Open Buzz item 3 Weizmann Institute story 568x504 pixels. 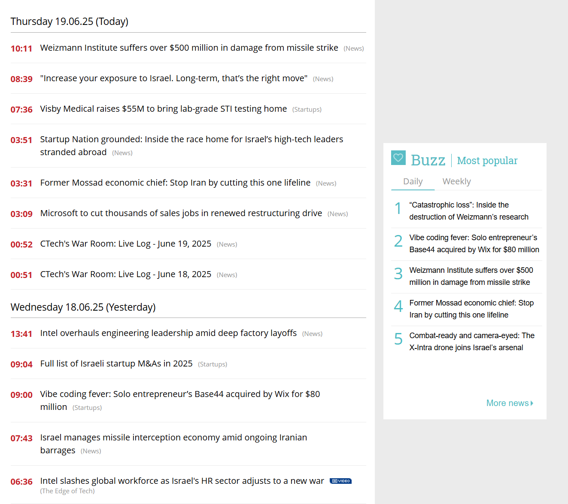471,276
